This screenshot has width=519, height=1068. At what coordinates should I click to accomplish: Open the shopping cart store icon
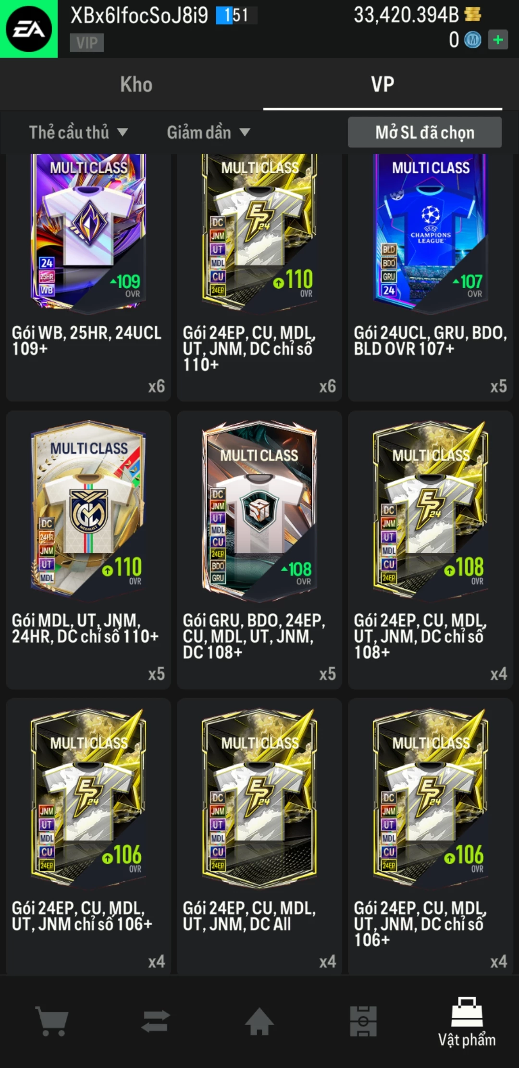(x=52, y=1021)
